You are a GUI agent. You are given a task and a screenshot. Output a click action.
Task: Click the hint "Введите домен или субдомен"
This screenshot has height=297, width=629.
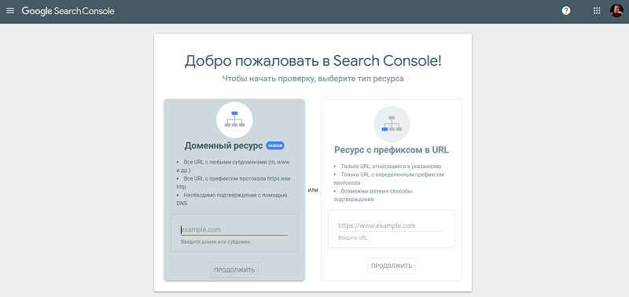click(x=215, y=242)
